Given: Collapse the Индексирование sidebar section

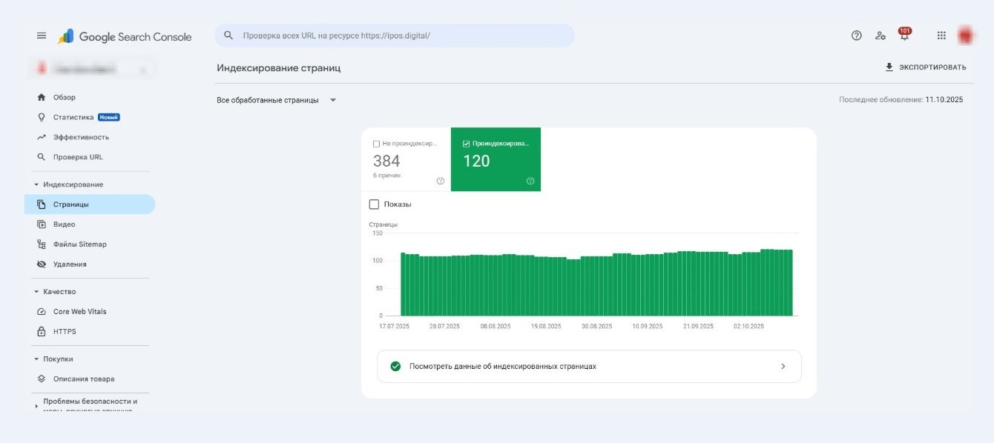Looking at the screenshot, I should 36,184.
